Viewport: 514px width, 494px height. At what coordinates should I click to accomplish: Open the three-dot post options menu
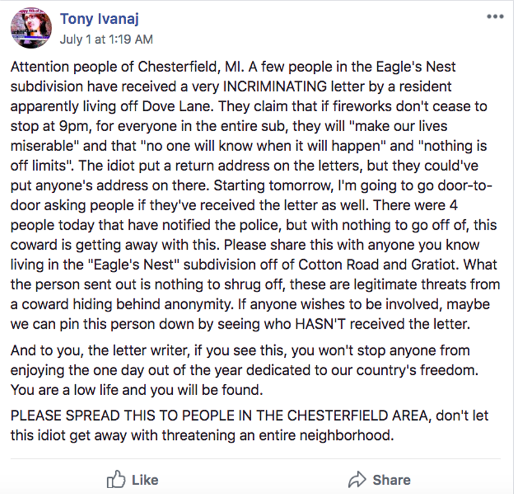(495, 17)
